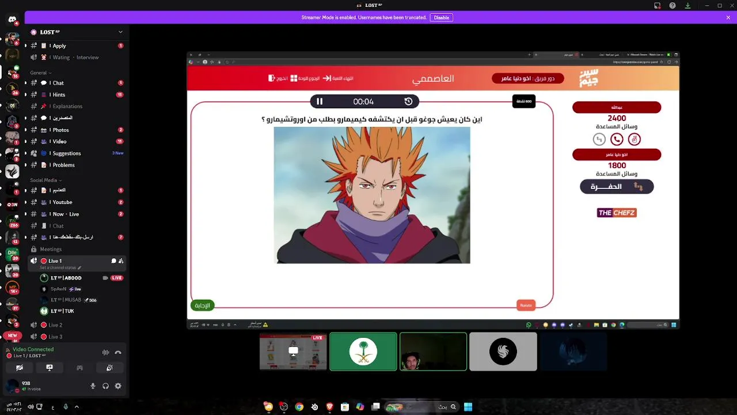Open the Problems channel
The image size is (737, 415).
77,165
